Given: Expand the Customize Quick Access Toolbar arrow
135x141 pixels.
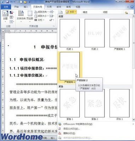Looking at the screenshot, I should coord(29,2).
